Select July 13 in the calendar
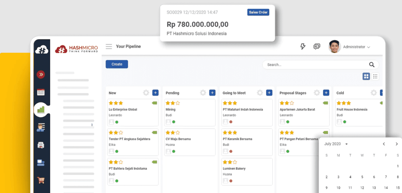The height and width of the screenshot is (193, 402). click(x=374, y=188)
